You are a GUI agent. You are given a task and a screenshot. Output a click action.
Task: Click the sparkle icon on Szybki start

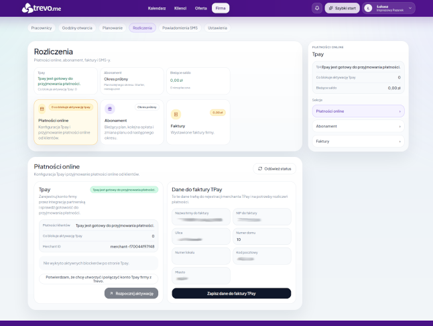[x=330, y=8]
